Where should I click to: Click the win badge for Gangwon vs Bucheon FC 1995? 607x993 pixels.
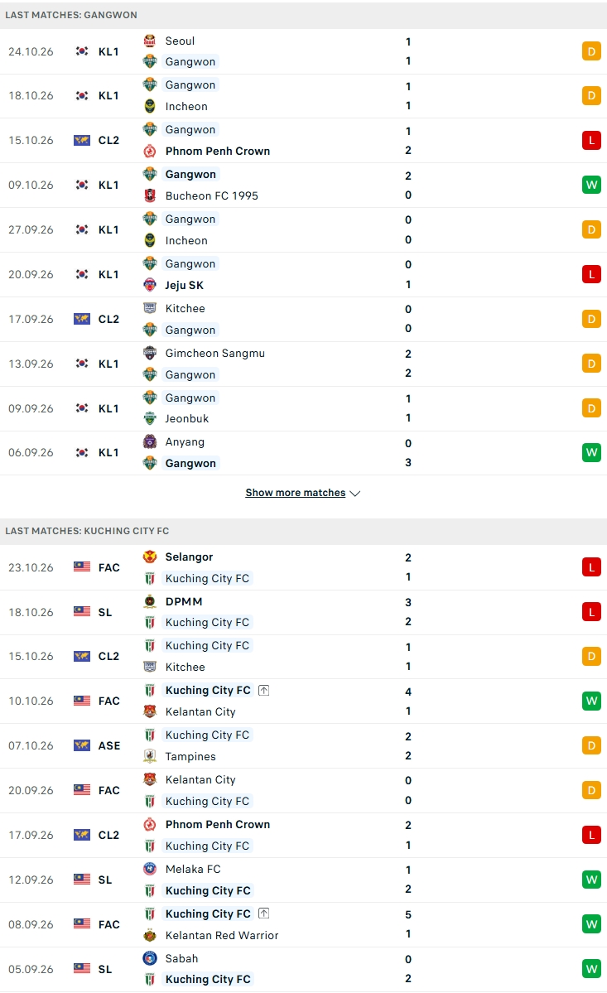(x=591, y=185)
